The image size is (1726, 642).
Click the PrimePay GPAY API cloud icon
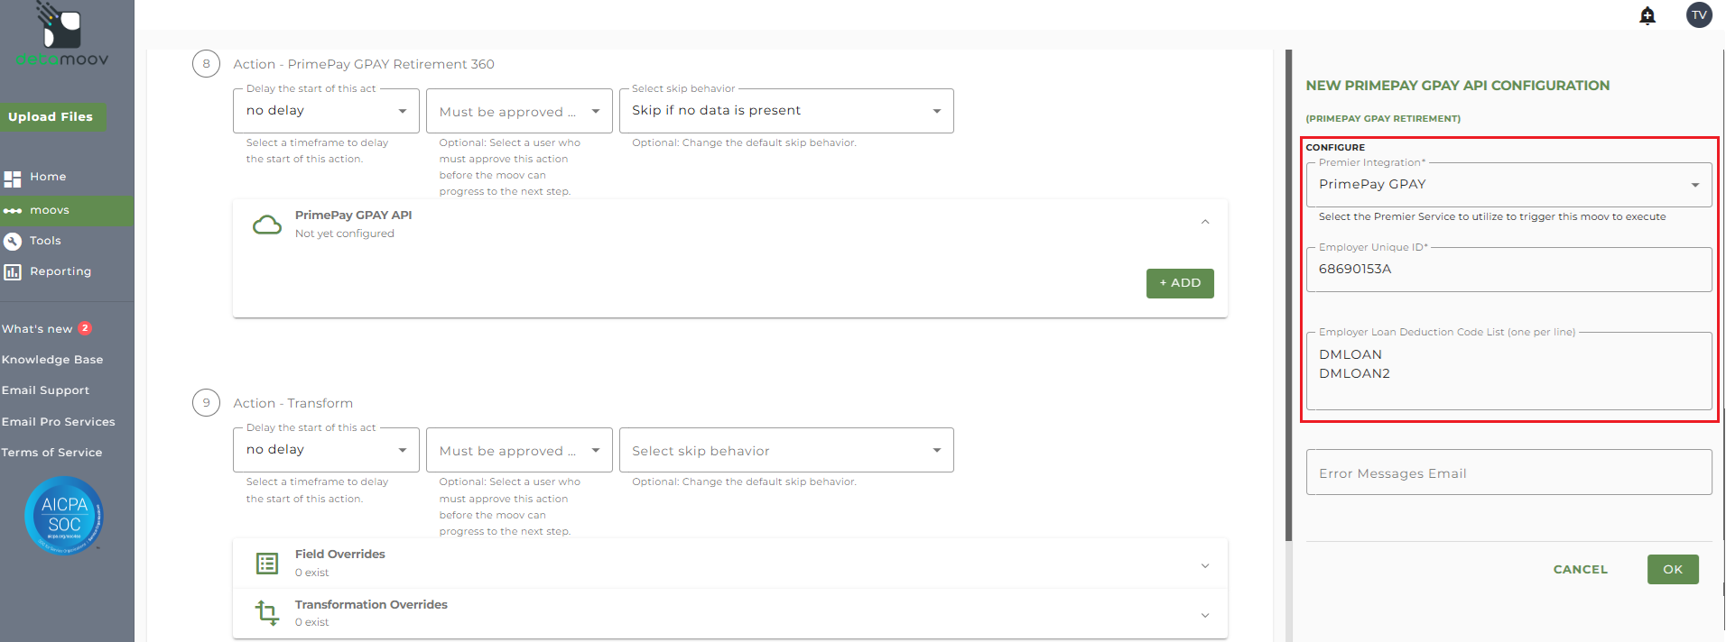point(266,225)
